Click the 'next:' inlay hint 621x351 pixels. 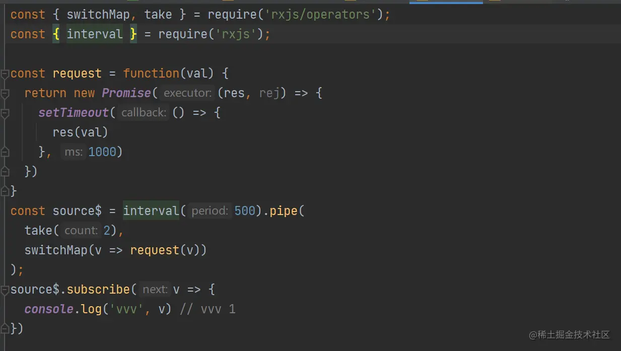[155, 290]
